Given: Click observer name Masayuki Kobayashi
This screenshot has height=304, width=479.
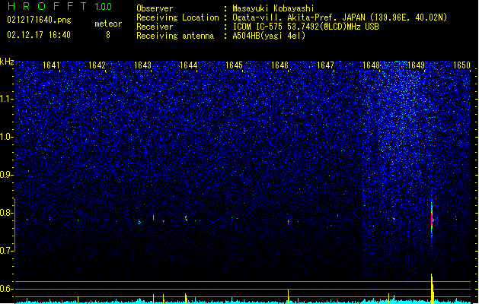Looking at the screenshot, I should pyautogui.click(x=273, y=8).
